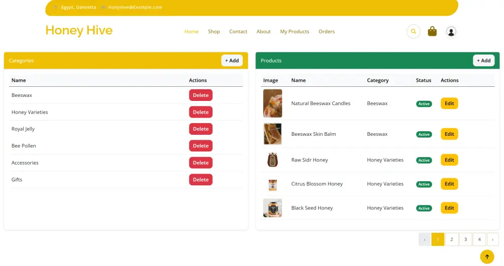Edit Beeswax Skin Balm product

(x=449, y=134)
